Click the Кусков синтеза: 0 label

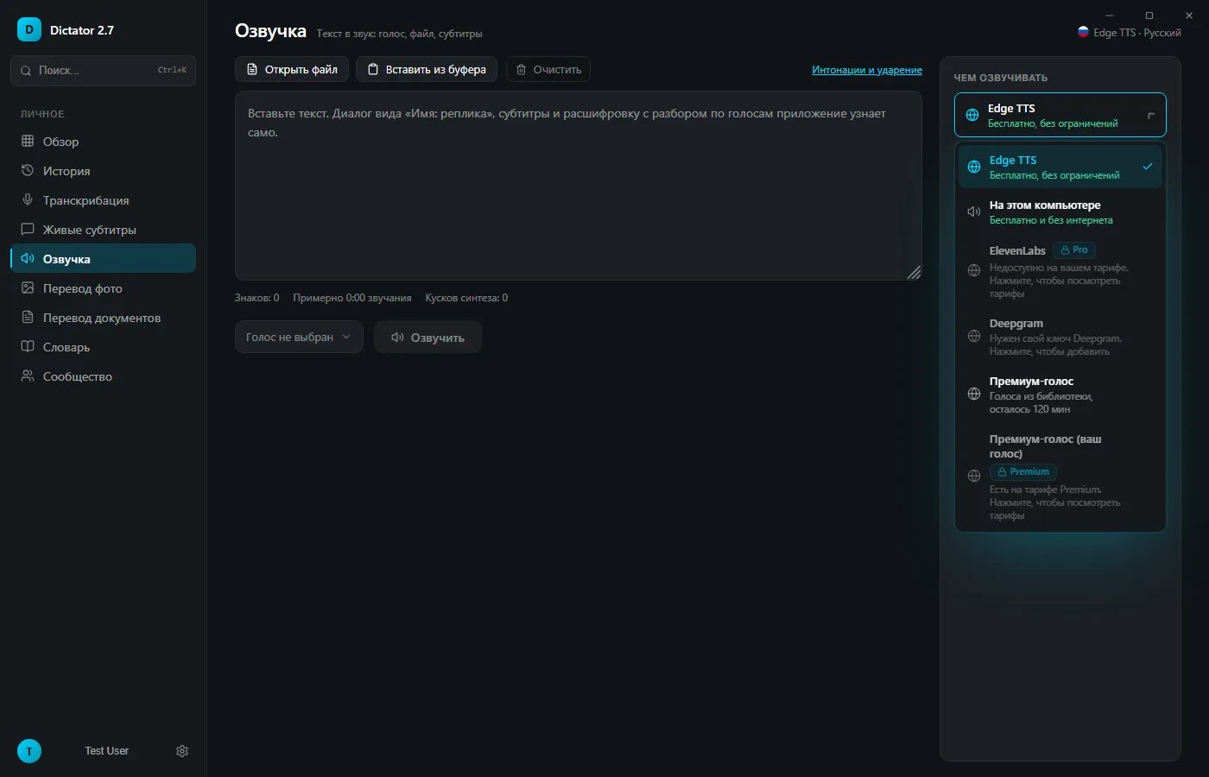coord(466,298)
